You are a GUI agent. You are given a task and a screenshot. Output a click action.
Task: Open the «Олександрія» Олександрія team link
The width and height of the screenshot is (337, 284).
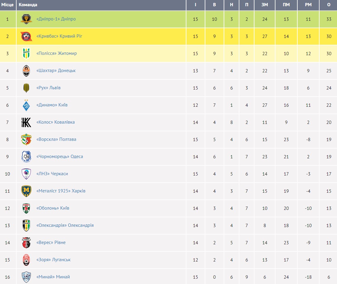pos(65,225)
